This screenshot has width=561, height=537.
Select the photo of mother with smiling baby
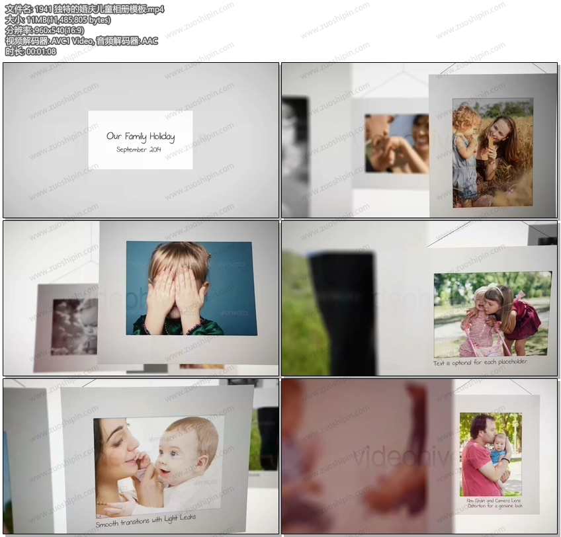(x=159, y=466)
